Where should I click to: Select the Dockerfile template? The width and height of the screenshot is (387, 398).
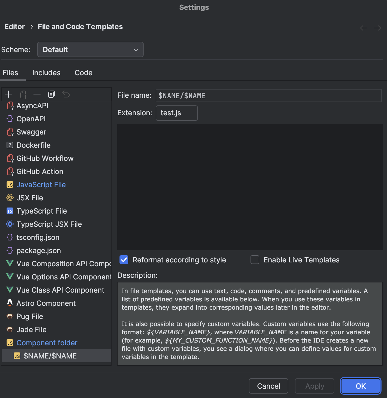click(56, 145)
